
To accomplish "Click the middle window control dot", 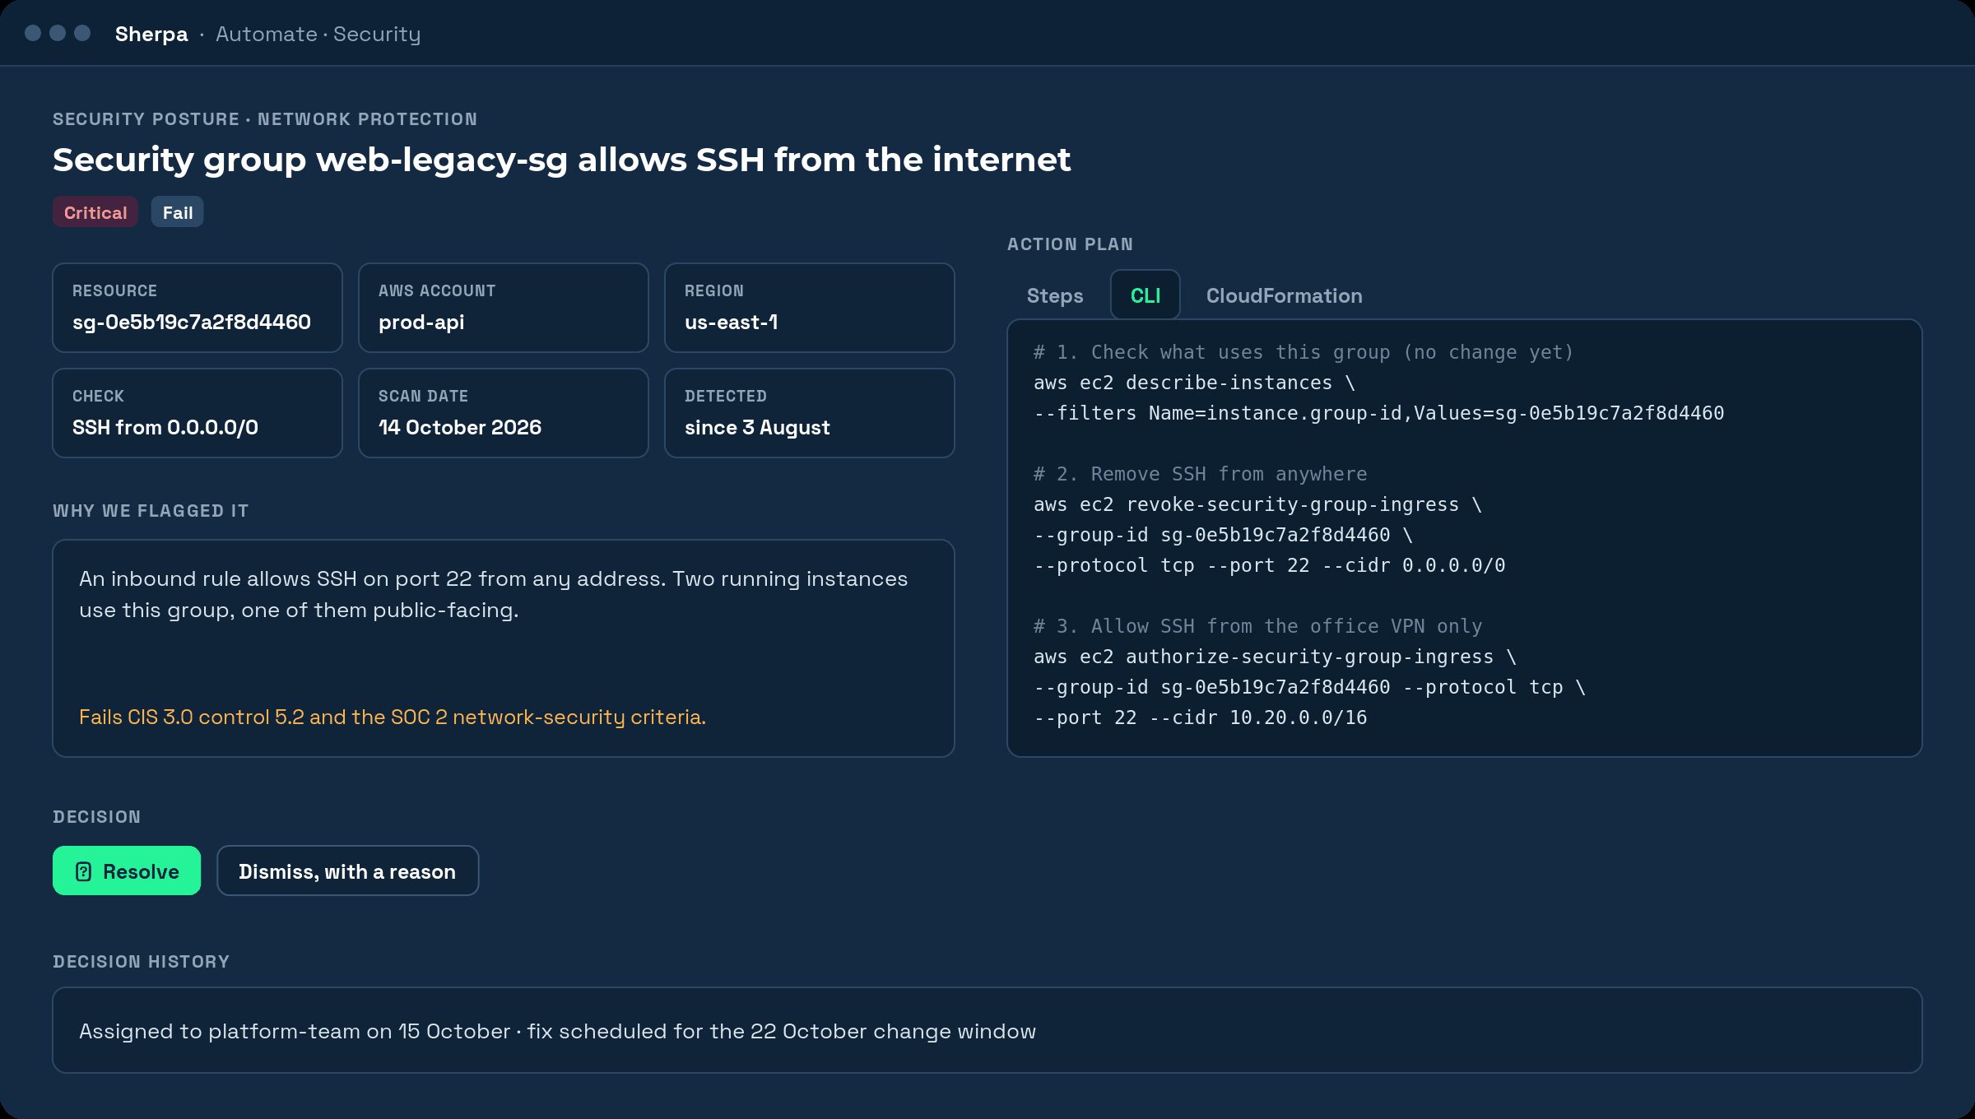I will click(58, 33).
